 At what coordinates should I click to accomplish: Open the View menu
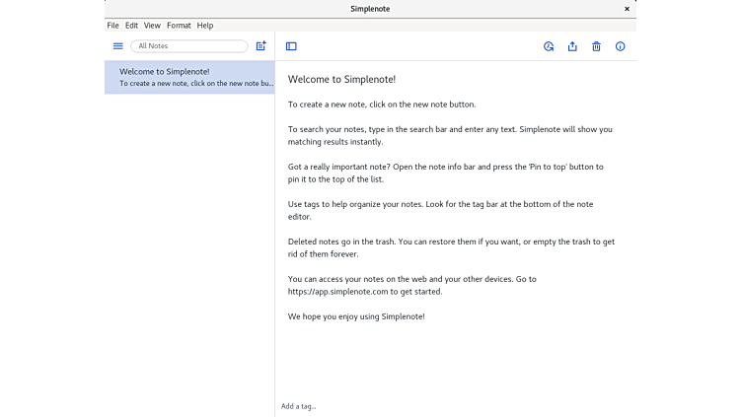152,26
